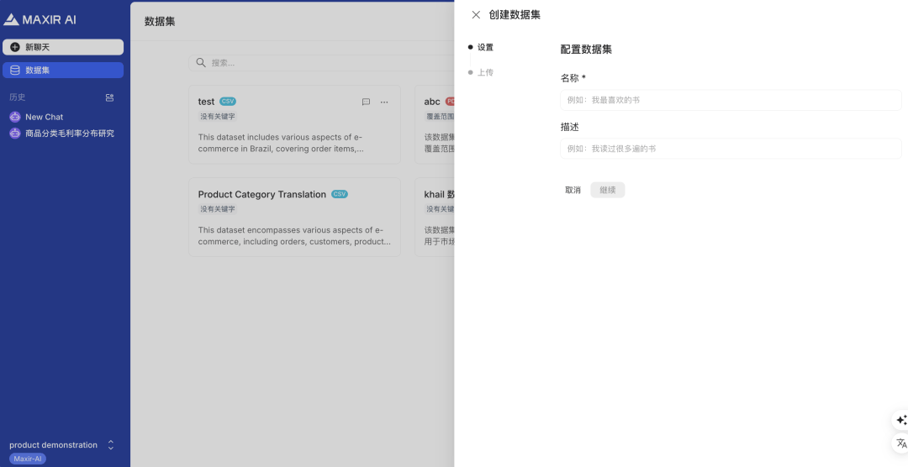Click the database icon beside 数据集
This screenshot has width=908, height=467.
tap(15, 71)
